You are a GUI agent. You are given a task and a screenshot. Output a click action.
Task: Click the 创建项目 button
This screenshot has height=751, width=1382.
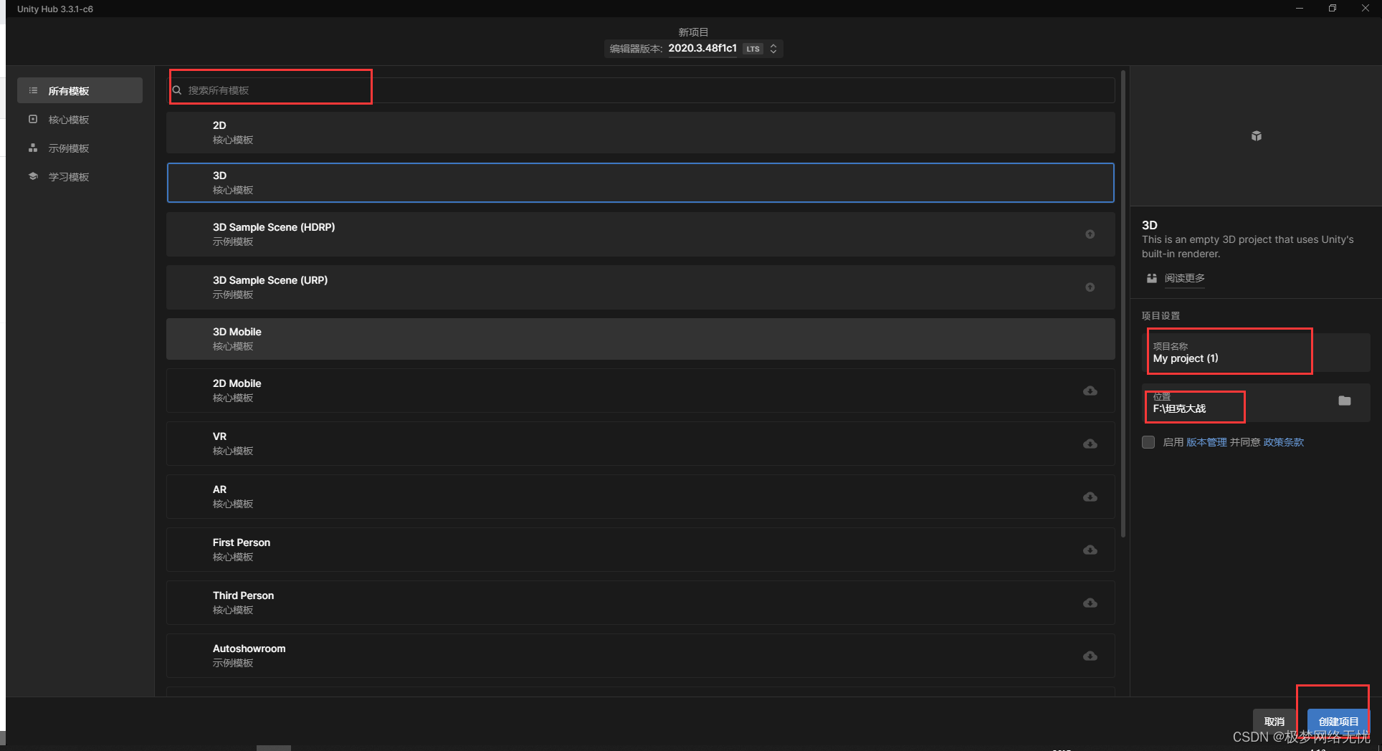tap(1338, 722)
